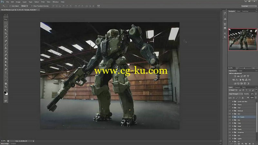Click the Auto-Align Layers icon in options bar
The width and height of the screenshot is (258, 145).
[x=98, y=6]
